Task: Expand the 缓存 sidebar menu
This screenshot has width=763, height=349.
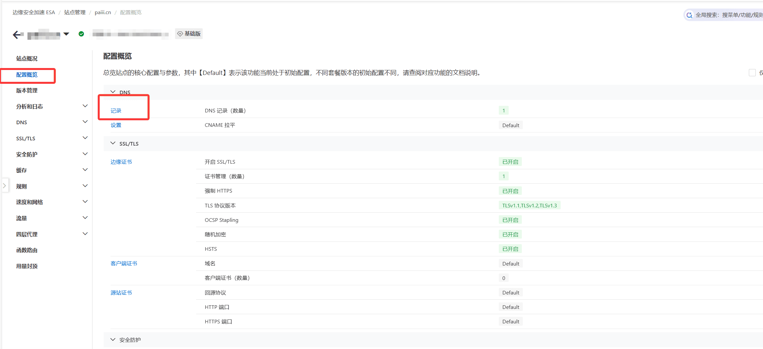Action: pyautogui.click(x=85, y=170)
